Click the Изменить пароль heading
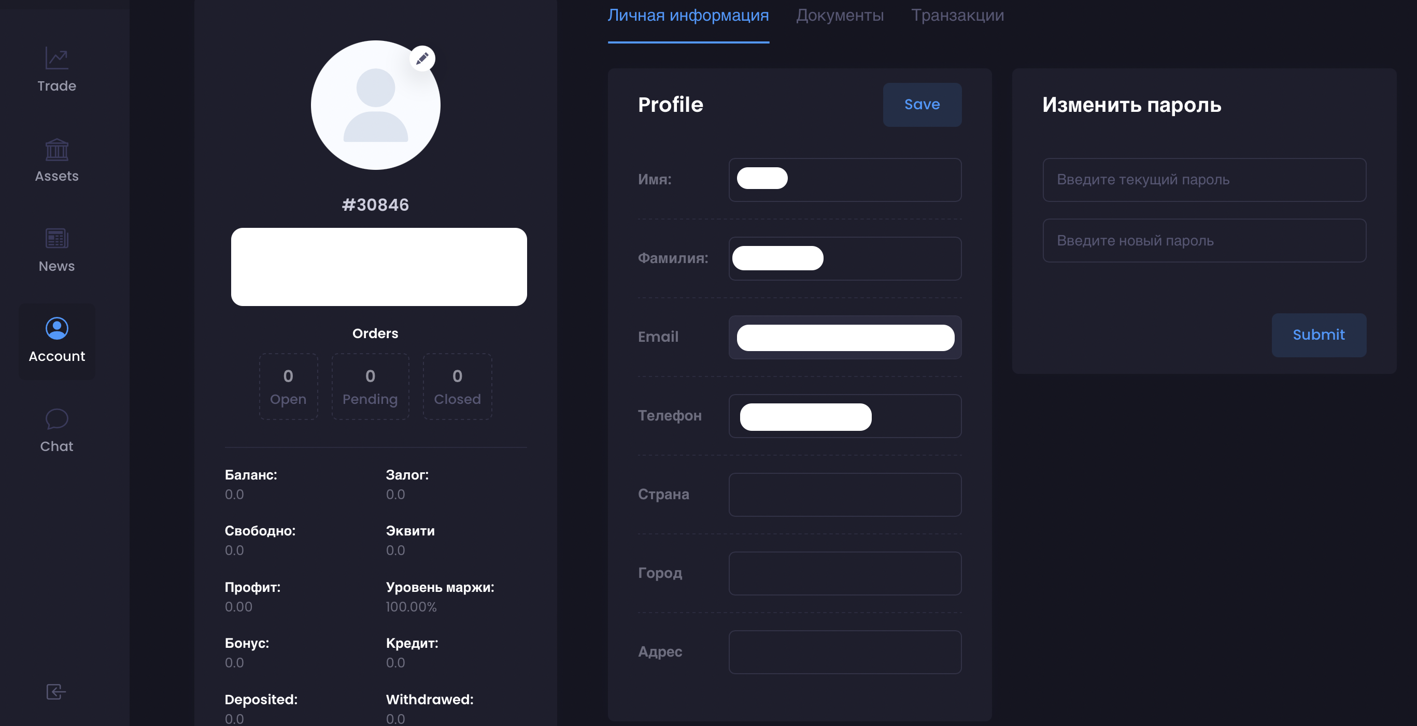 [1131, 105]
